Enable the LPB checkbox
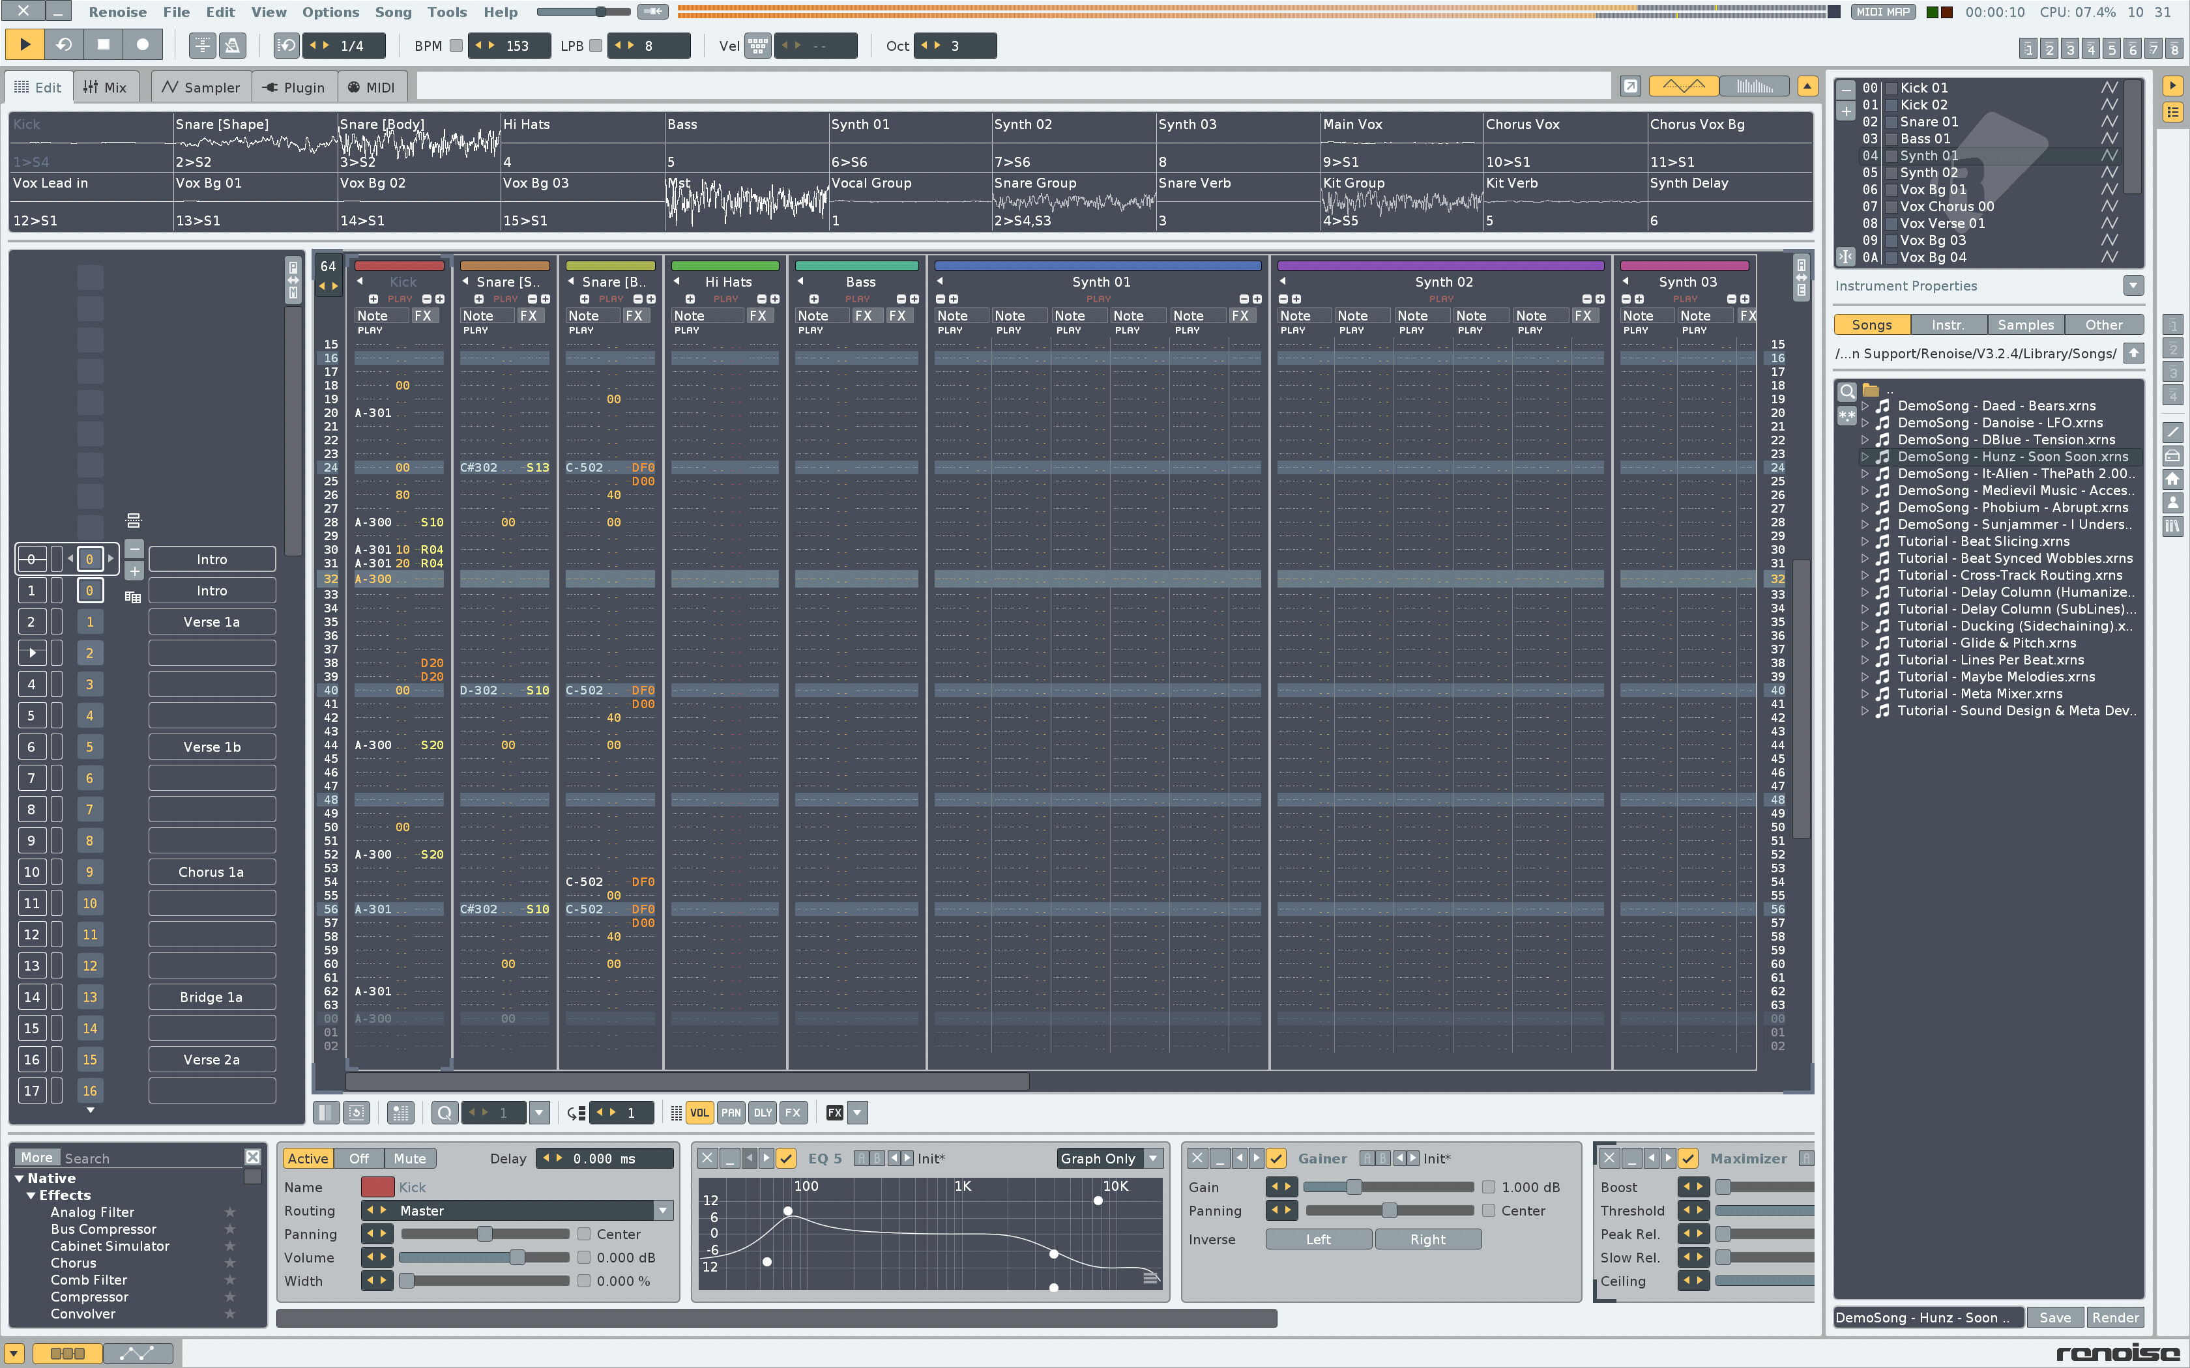This screenshot has height=1368, width=2190. (x=596, y=45)
